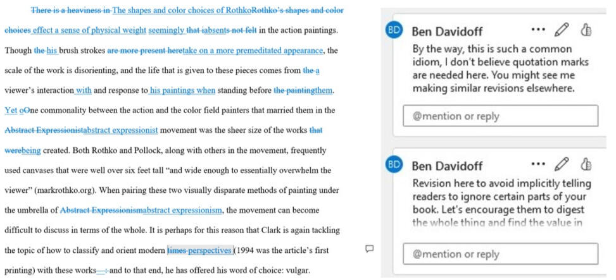Click the highlighted word "perspectives" in the document
The image size is (616, 280).
(210, 250)
